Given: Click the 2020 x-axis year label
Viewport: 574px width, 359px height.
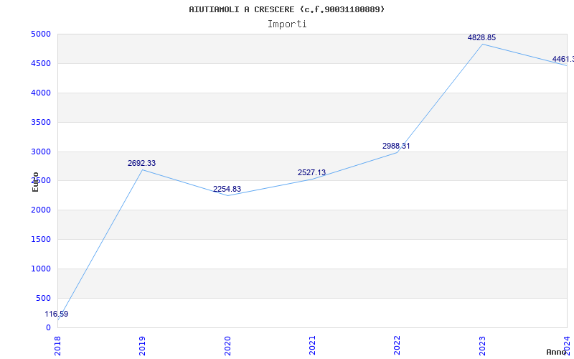Looking at the screenshot, I should tap(227, 345).
